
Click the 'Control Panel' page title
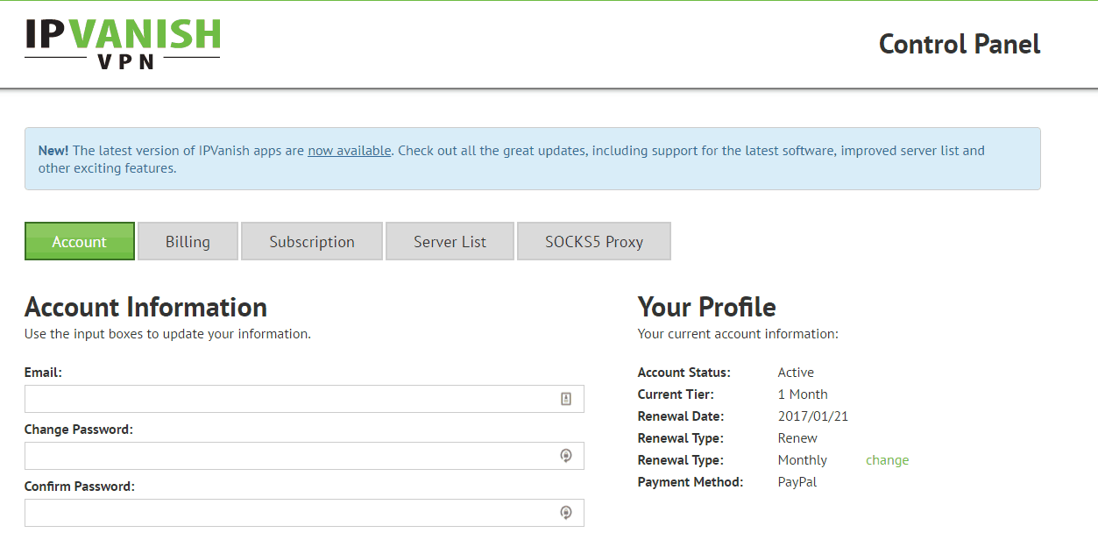[x=960, y=44]
